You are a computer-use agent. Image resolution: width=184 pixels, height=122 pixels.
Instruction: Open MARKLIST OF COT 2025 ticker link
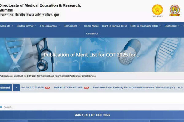[68, 88]
